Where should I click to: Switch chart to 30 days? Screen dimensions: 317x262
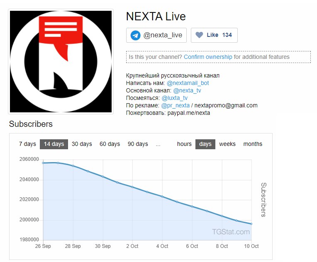click(82, 144)
